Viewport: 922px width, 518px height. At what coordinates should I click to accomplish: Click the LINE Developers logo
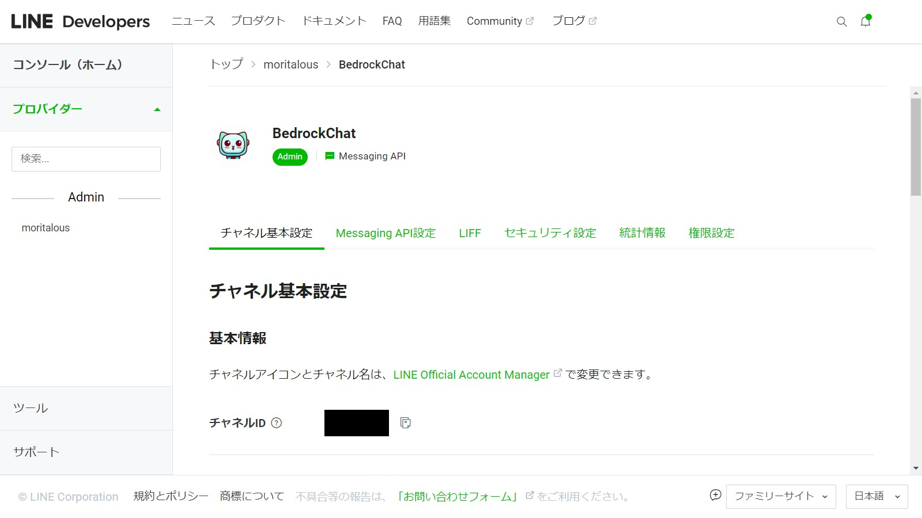tap(80, 21)
